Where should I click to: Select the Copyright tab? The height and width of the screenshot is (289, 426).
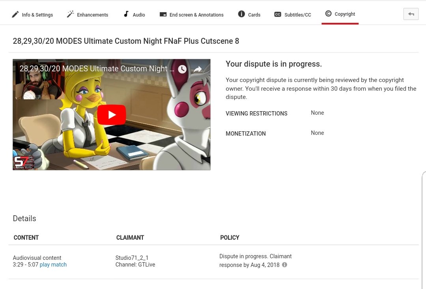click(x=340, y=14)
